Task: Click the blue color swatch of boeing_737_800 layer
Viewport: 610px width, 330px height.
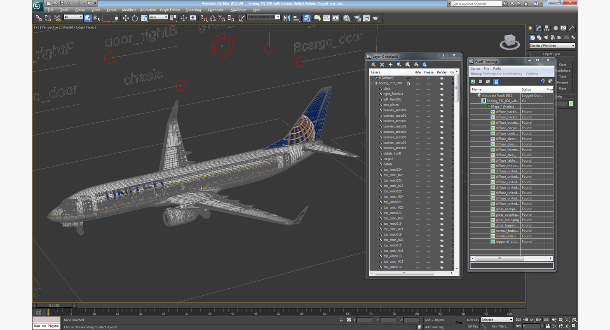Action: [x=453, y=83]
